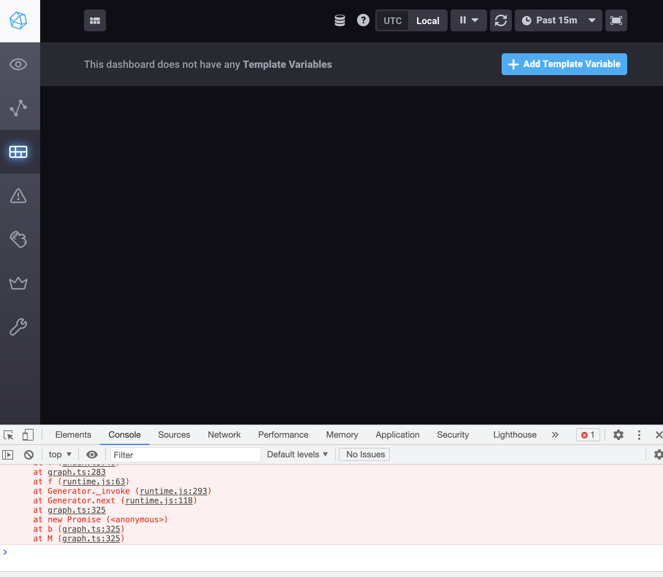This screenshot has width=663, height=577.
Task: Enter fullscreen mode via the frame icon
Action: (616, 20)
